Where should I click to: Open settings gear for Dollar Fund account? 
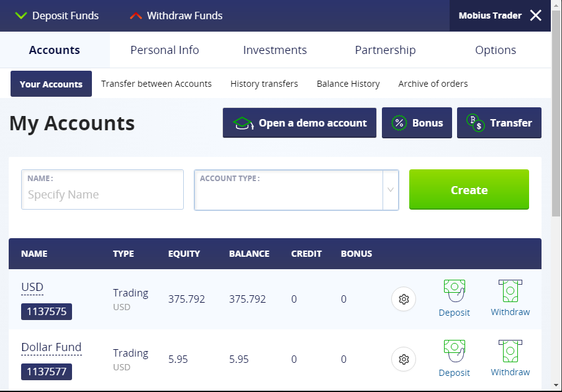[404, 359]
